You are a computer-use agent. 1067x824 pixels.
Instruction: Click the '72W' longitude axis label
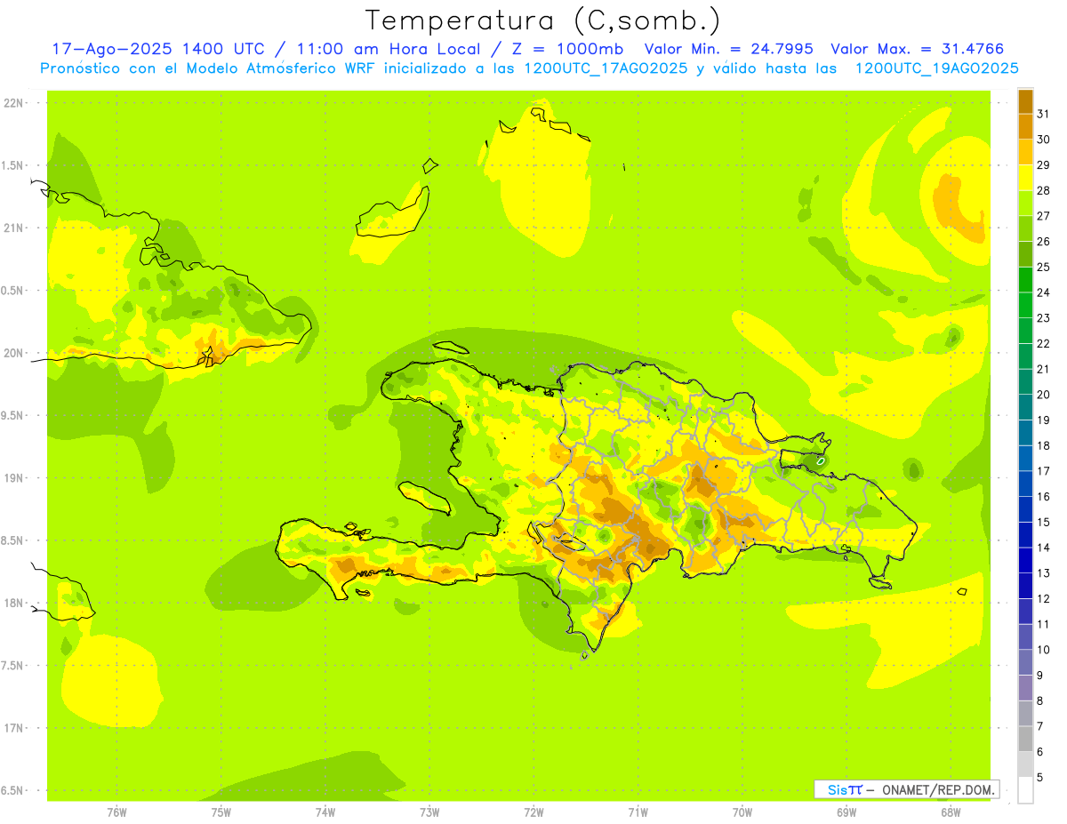pyautogui.click(x=533, y=812)
